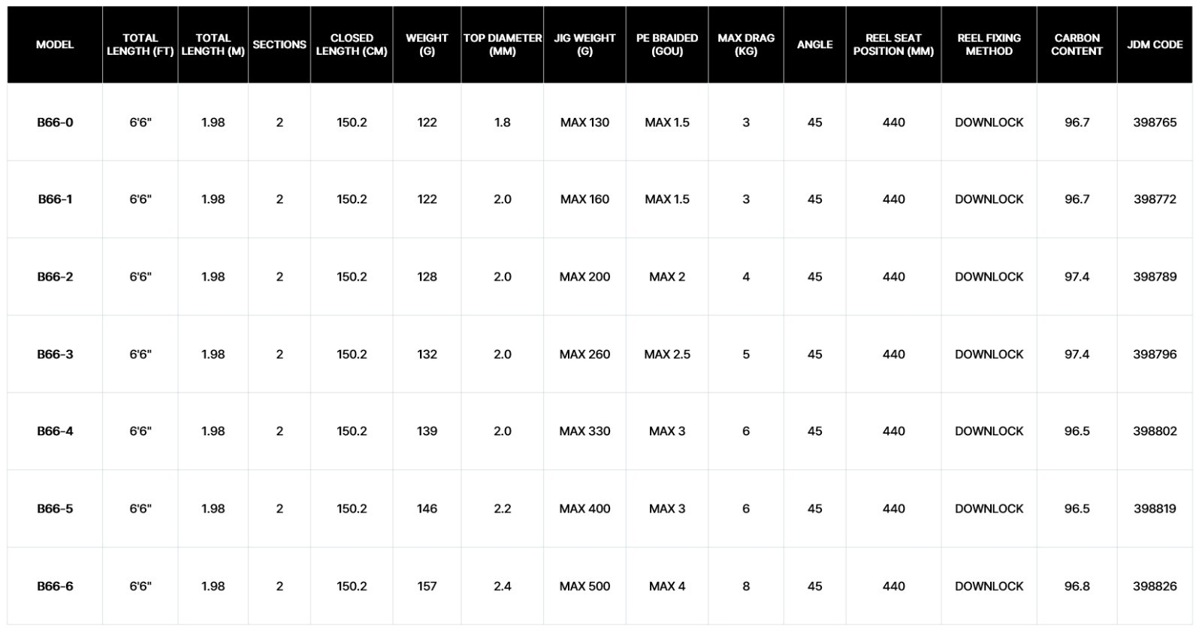
Task: Select JDM code 398826
Action: tap(1155, 586)
